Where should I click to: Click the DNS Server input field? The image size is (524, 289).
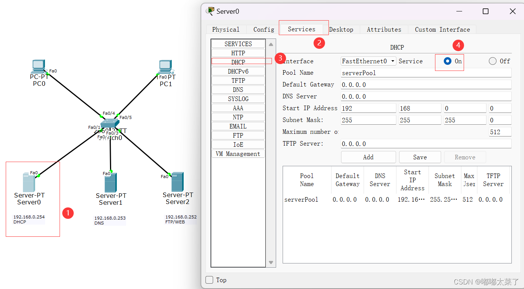coord(426,96)
